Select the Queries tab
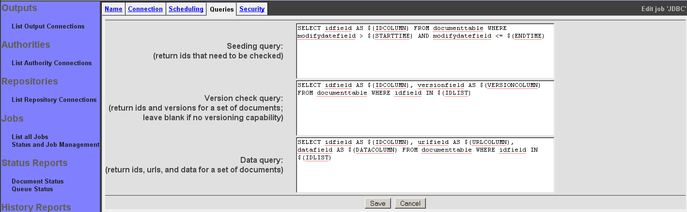 tap(222, 9)
